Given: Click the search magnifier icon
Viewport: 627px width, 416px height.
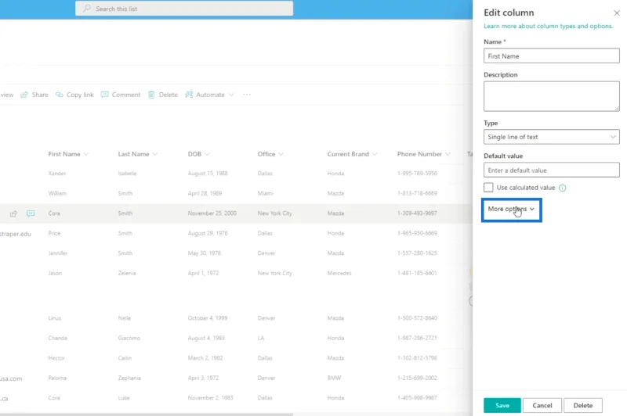Looking at the screenshot, I should pyautogui.click(x=87, y=9).
